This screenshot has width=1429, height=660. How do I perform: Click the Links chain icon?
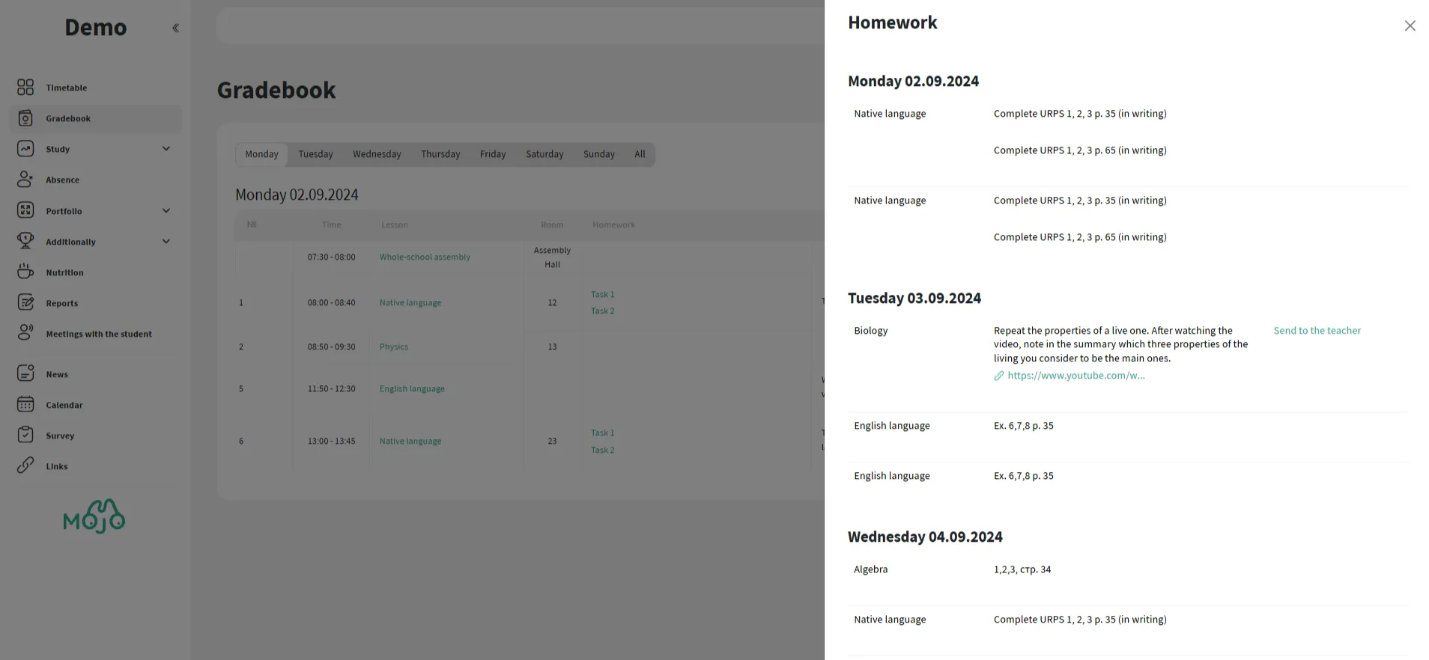click(x=25, y=466)
